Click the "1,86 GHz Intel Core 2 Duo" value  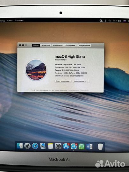pyautogui.click(x=75, y=67)
